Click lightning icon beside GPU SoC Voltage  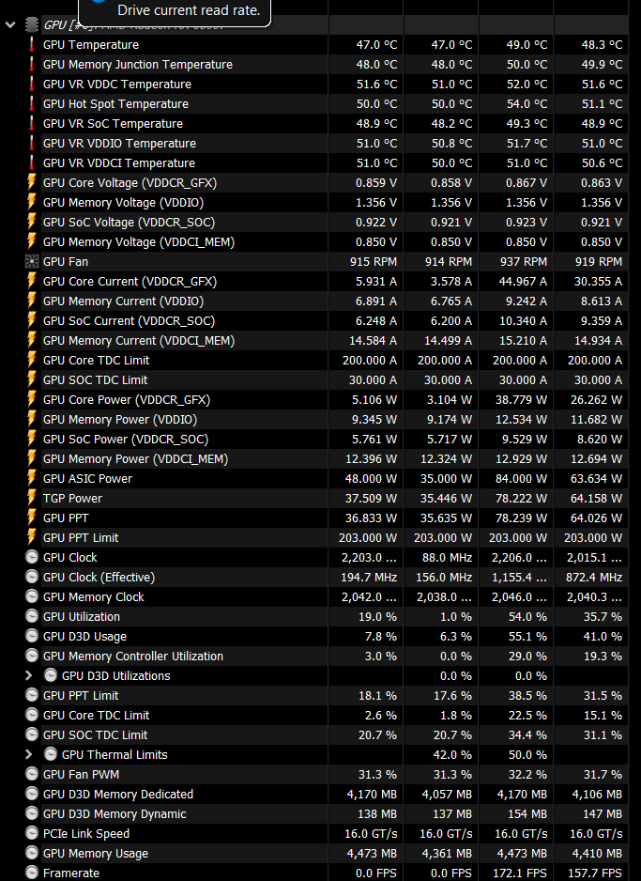31,222
